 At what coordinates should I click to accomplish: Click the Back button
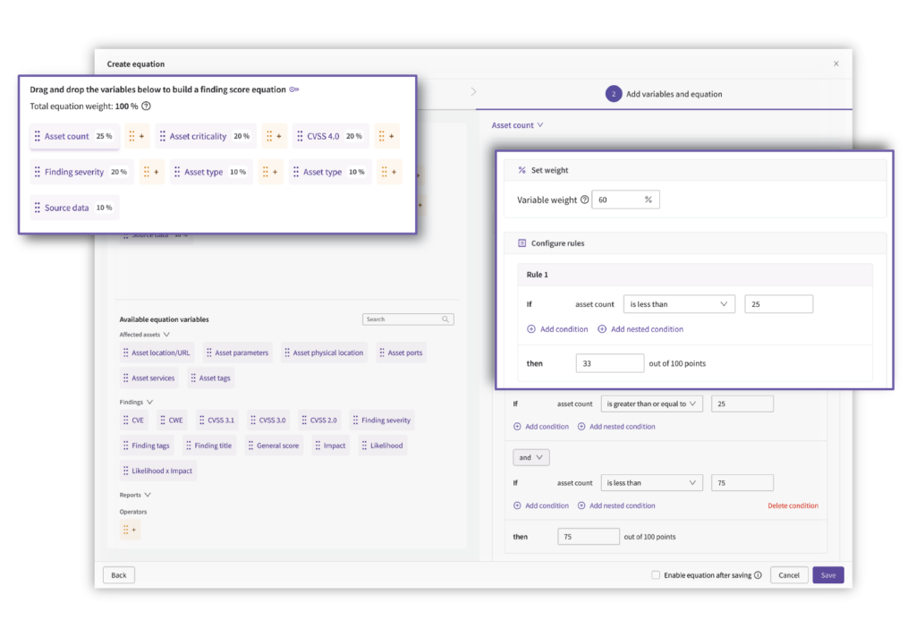coord(119,575)
